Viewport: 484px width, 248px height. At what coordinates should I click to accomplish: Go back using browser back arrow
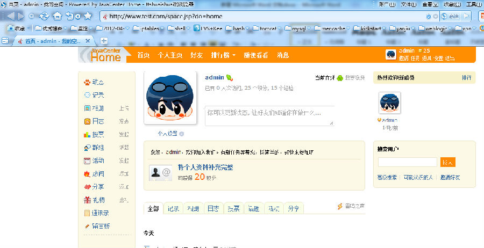pos(11,16)
